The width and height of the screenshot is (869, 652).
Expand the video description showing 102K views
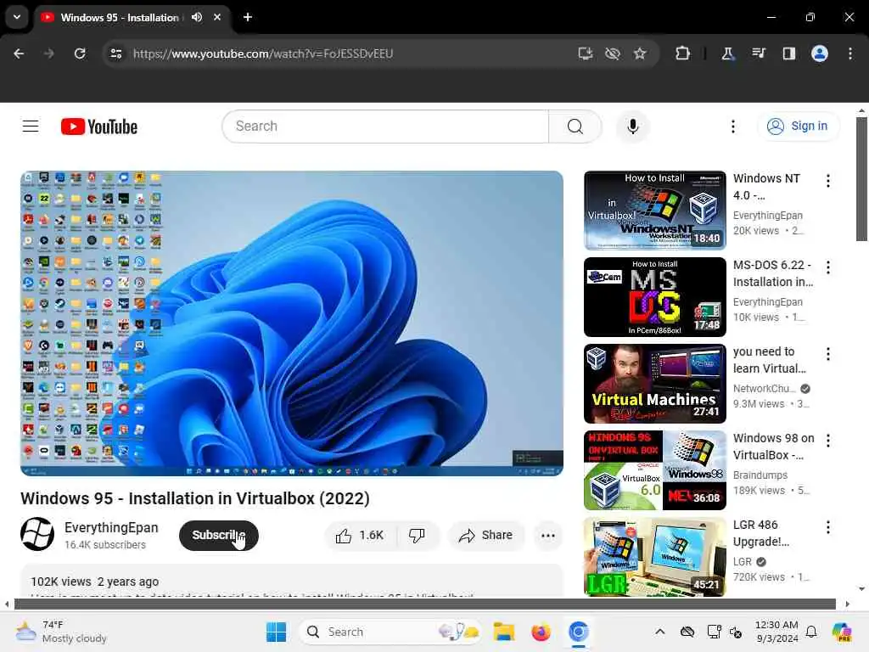tap(292, 581)
